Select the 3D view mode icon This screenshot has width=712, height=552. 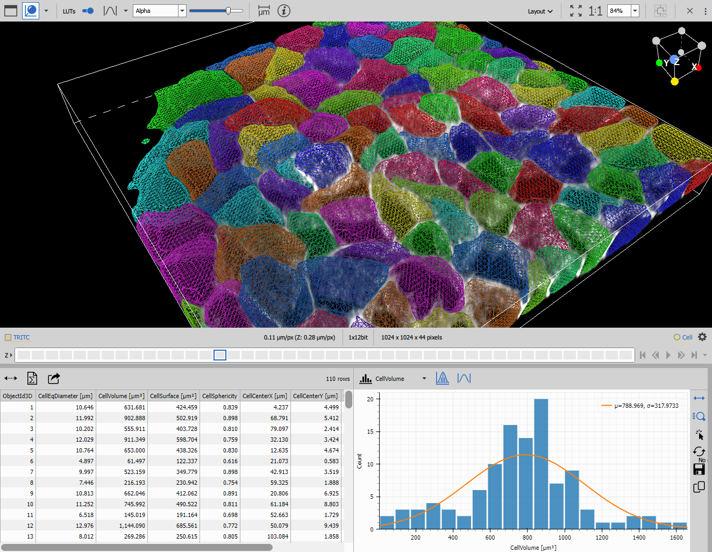(x=30, y=11)
